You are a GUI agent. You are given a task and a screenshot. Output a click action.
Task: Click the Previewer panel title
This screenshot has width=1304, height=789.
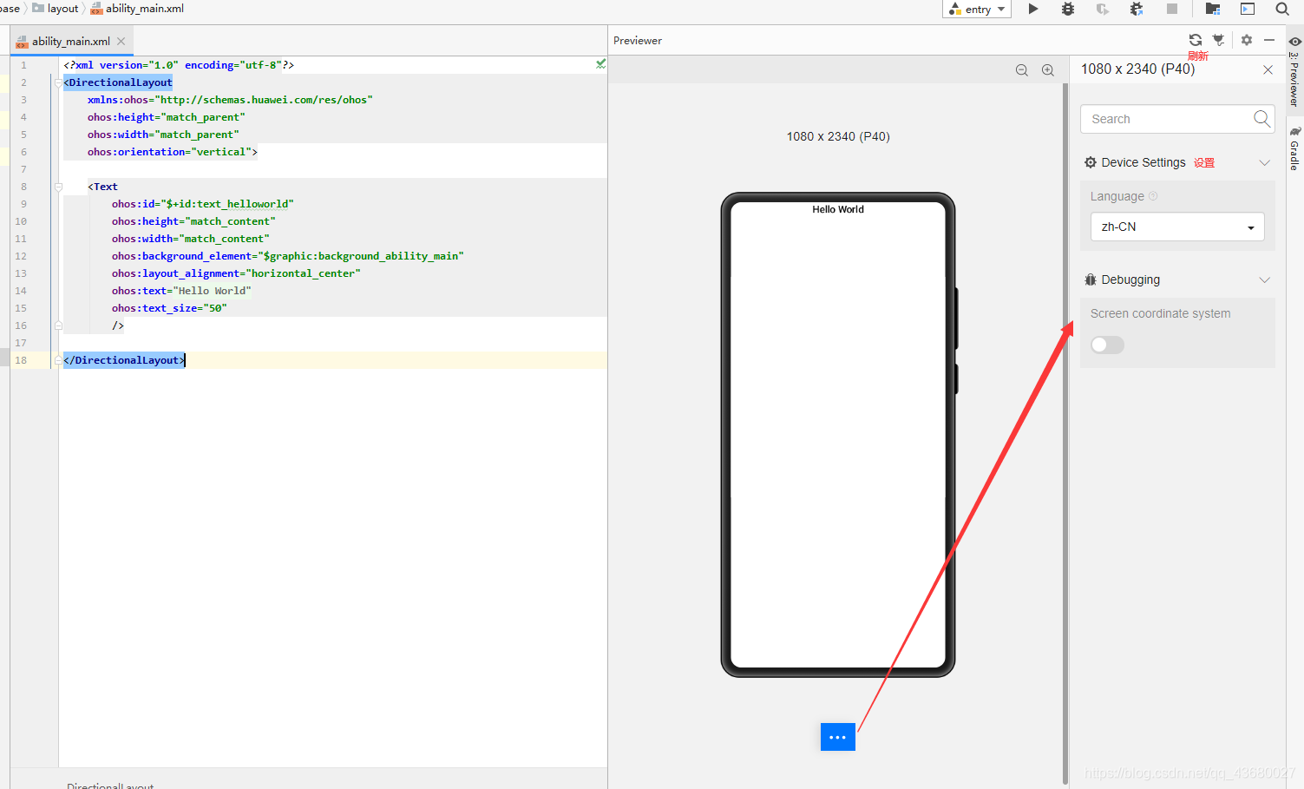[x=638, y=41]
